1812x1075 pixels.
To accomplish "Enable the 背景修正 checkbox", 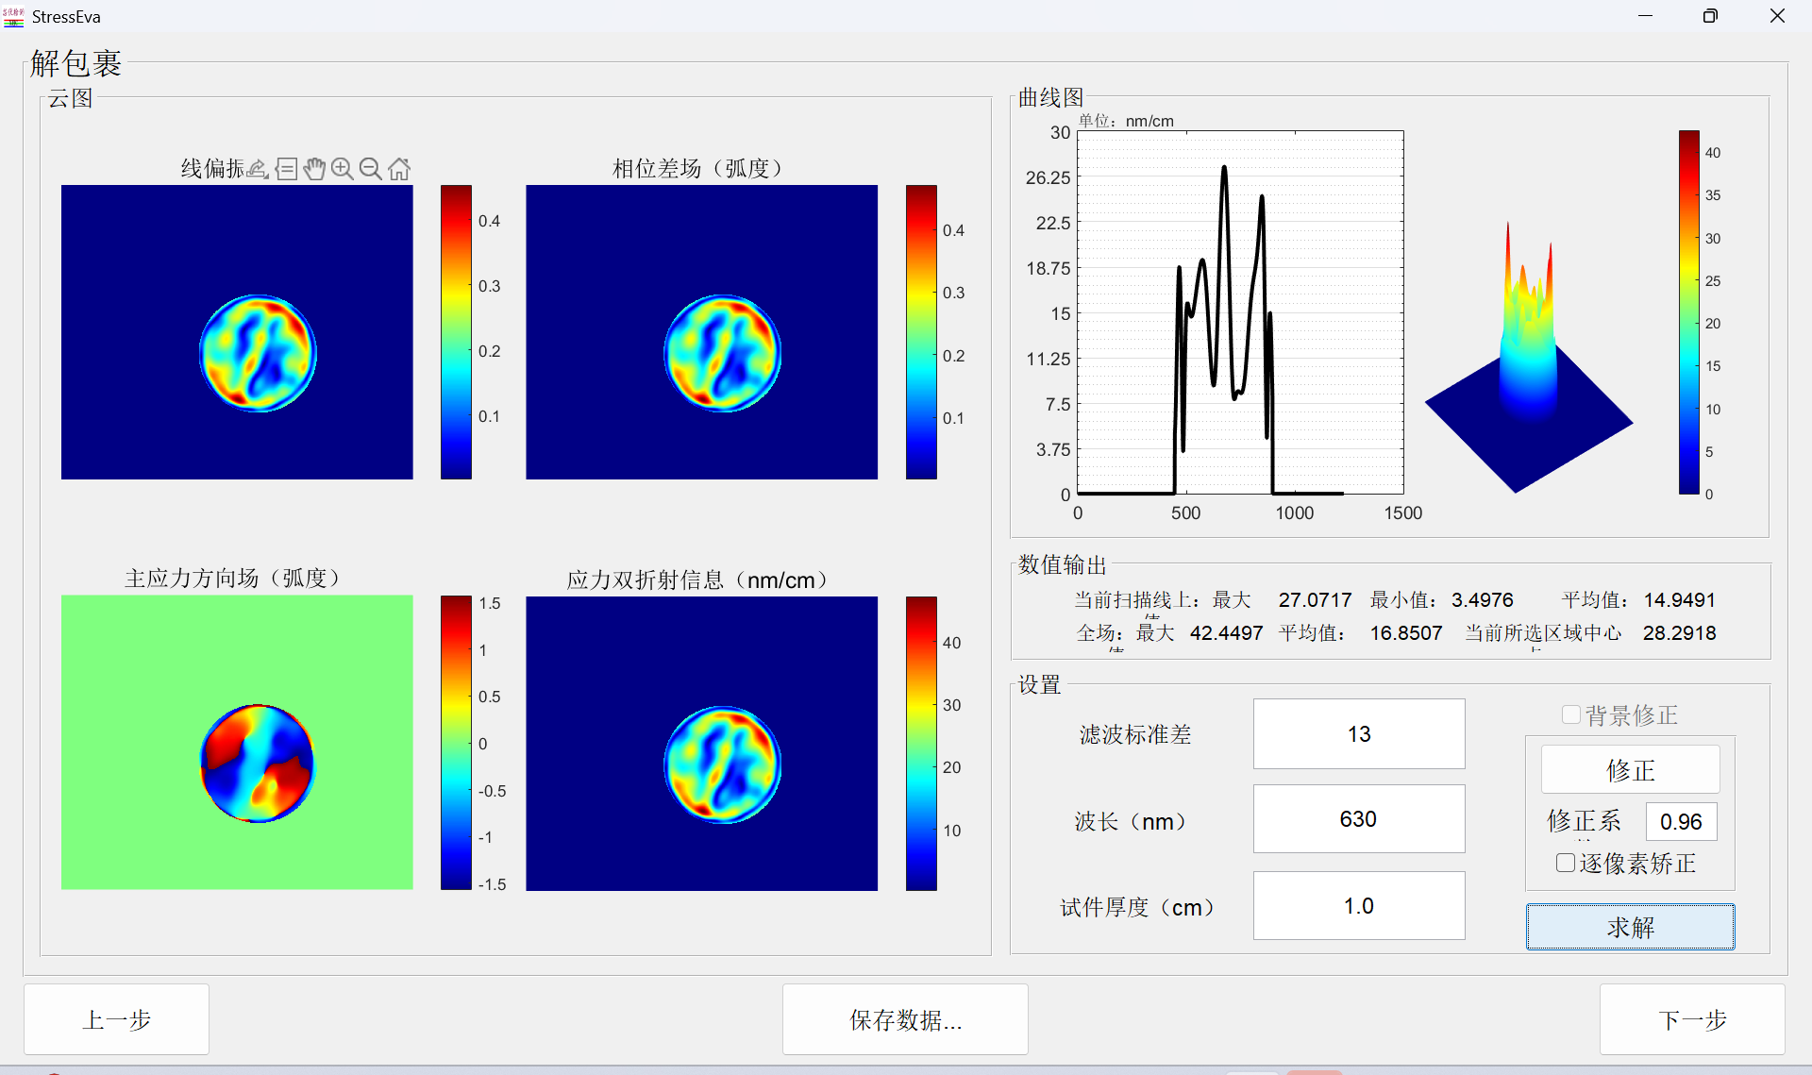I will [1571, 714].
